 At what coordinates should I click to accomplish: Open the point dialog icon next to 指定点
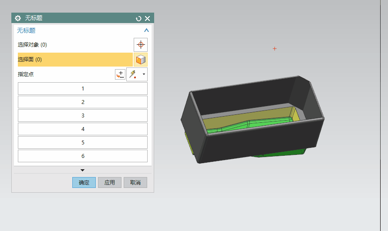(120, 74)
